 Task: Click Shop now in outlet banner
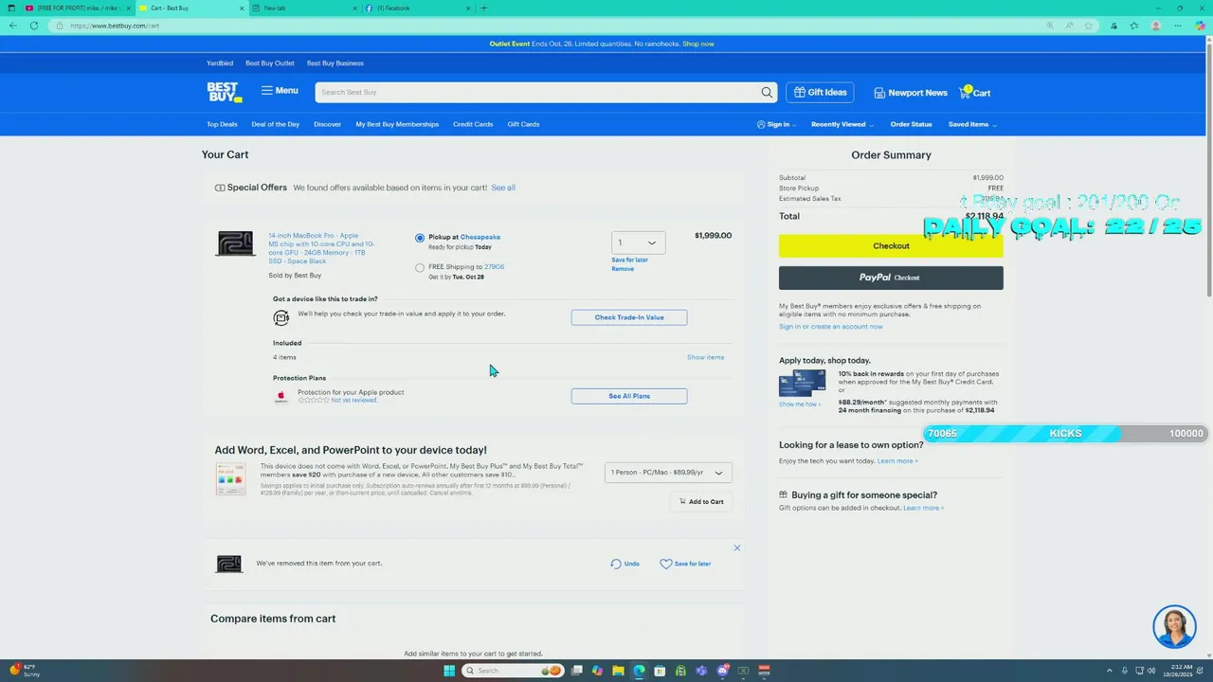click(698, 44)
